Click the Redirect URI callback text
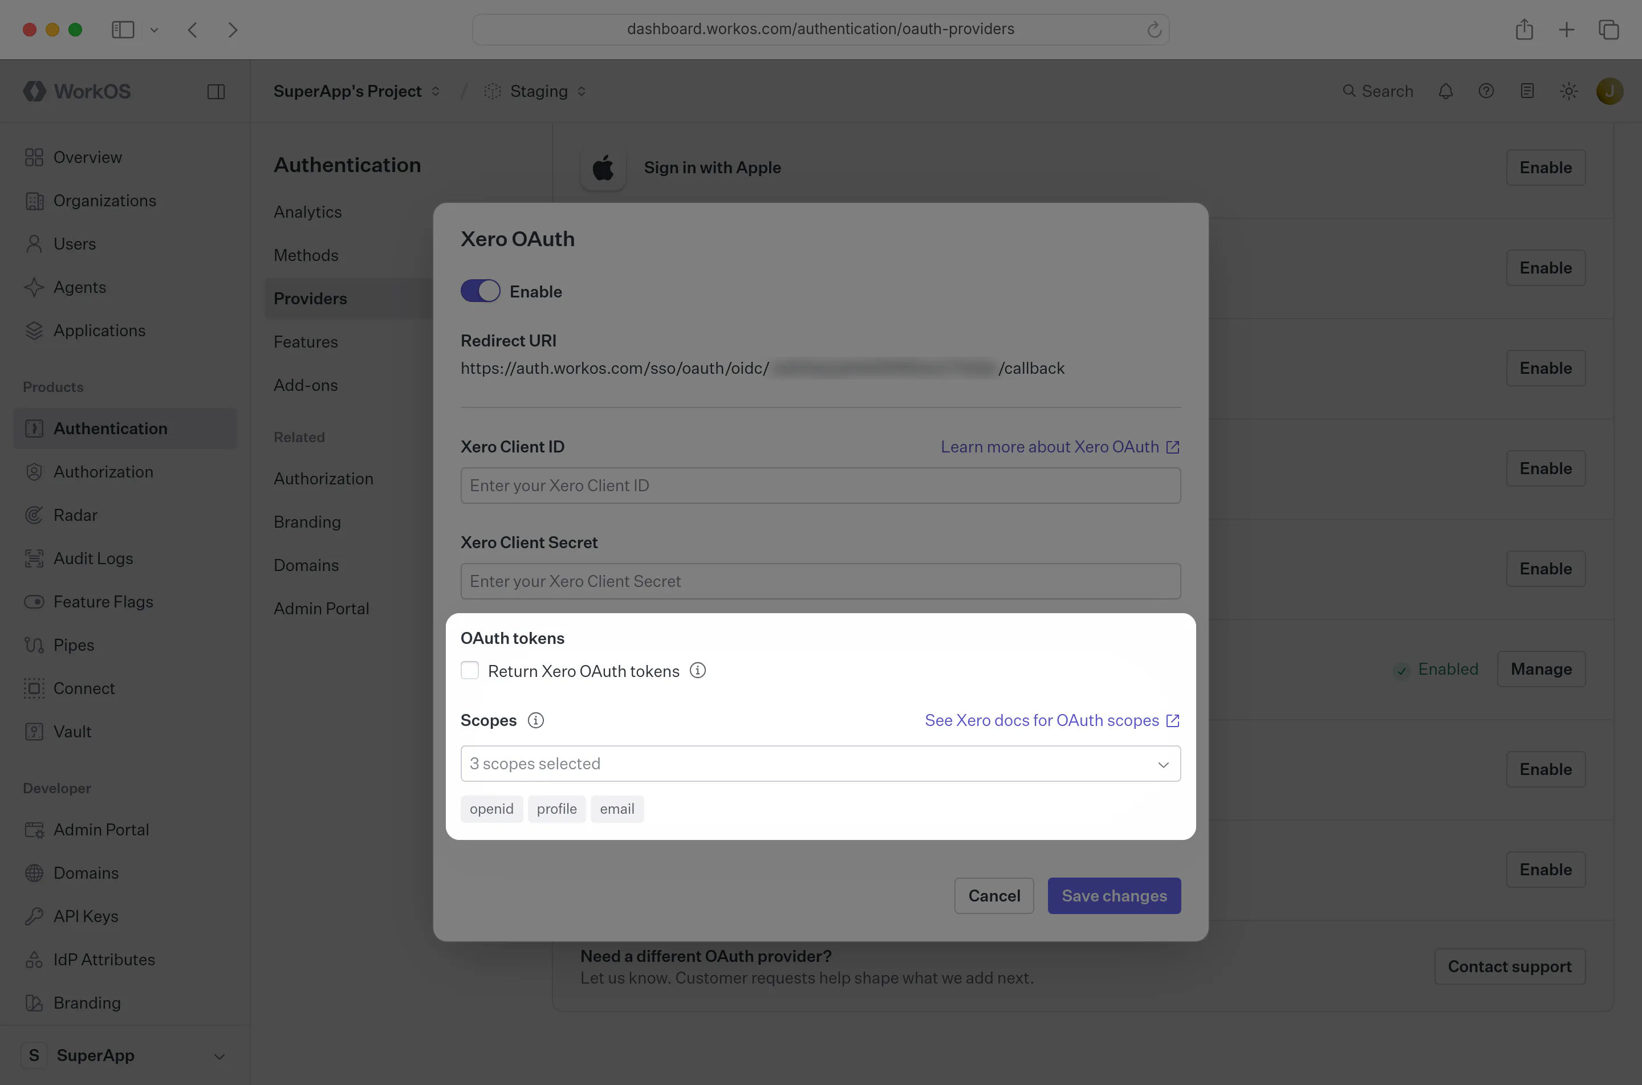The image size is (1642, 1085). 763,368
